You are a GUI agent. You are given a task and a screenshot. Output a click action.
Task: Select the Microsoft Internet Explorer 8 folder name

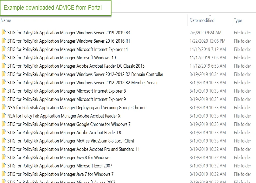pyautogui.click(x=67, y=91)
